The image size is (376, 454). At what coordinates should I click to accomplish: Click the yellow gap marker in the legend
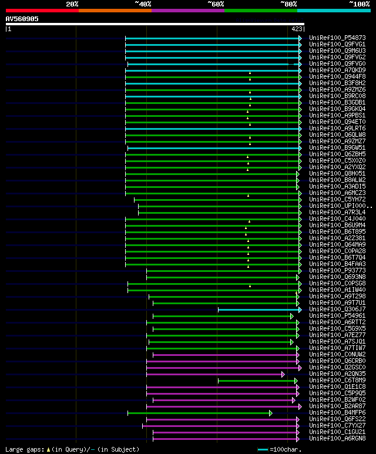click(48, 450)
